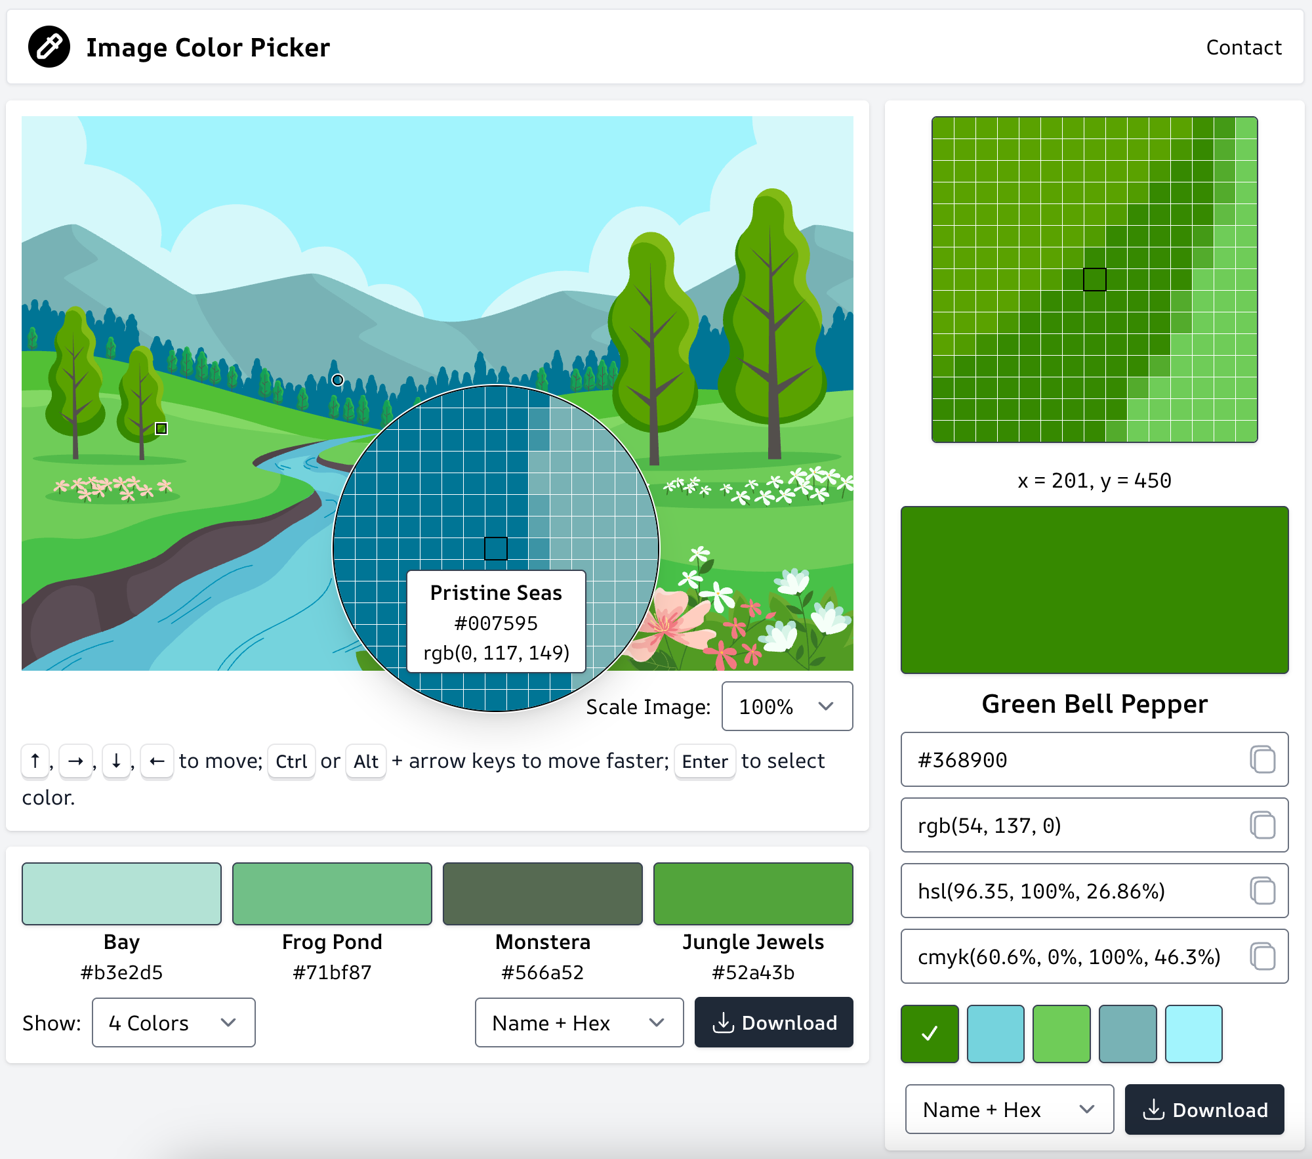Open the Name + Hex format dropdown

pos(579,1022)
